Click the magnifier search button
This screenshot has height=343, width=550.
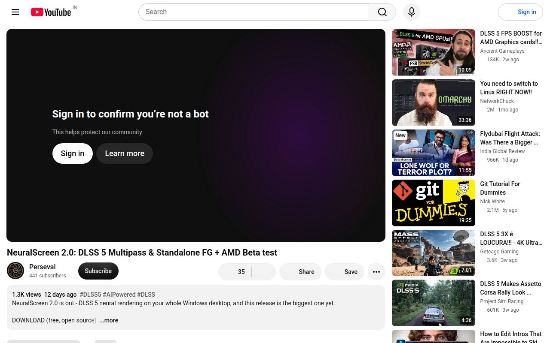tap(382, 12)
